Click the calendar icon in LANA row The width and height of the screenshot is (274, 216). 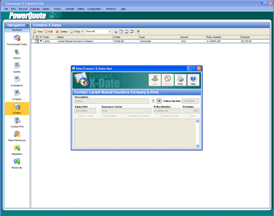point(37,41)
